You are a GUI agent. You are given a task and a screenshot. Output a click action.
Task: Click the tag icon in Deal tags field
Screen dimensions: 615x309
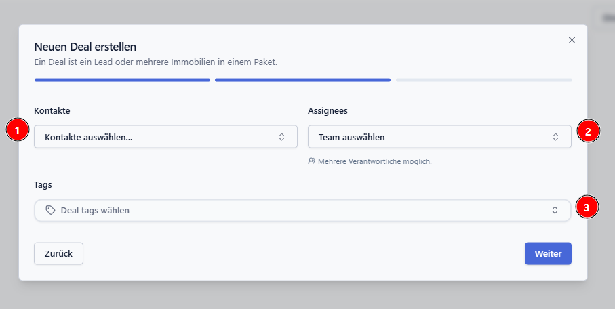tap(50, 210)
